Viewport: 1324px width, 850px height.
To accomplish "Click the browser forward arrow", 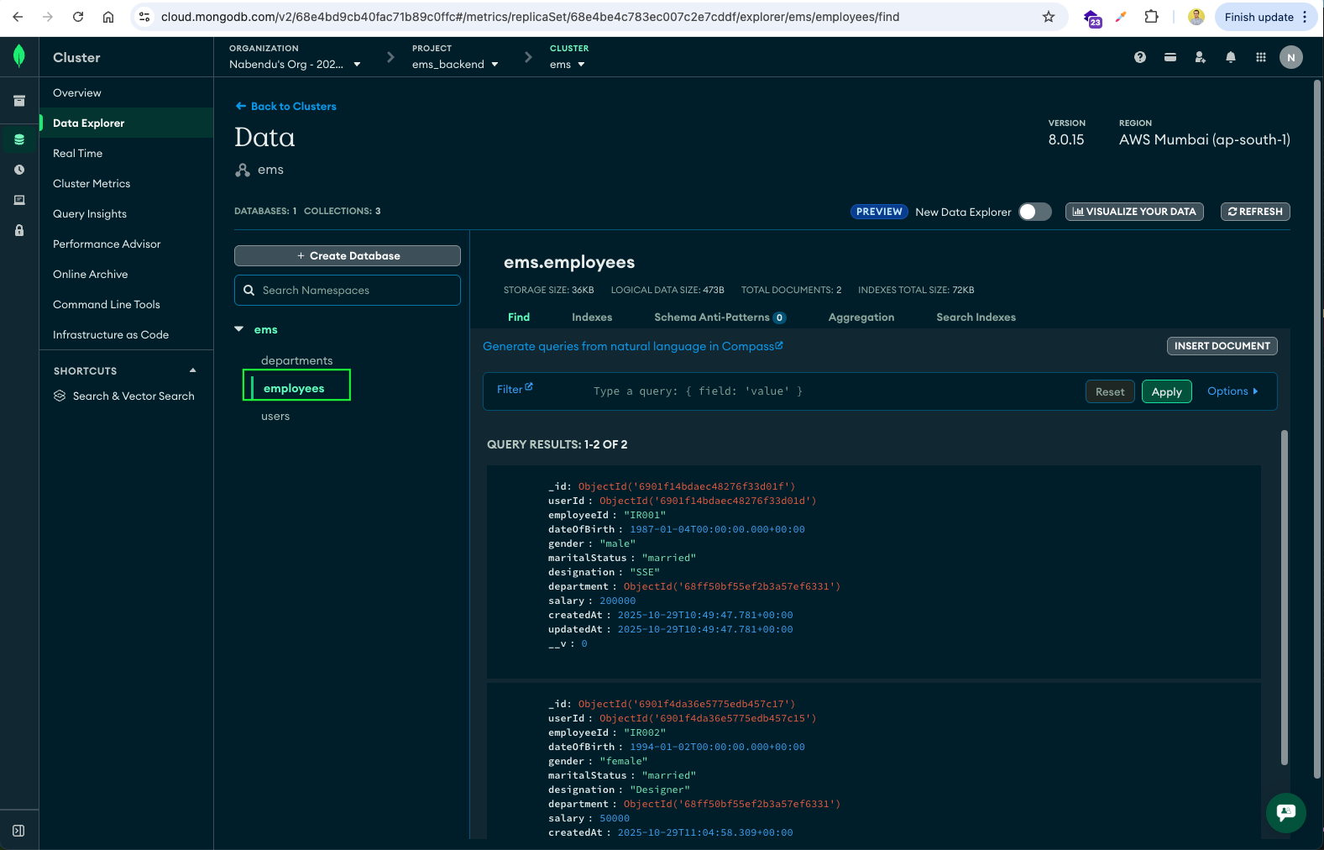I will click(x=48, y=17).
